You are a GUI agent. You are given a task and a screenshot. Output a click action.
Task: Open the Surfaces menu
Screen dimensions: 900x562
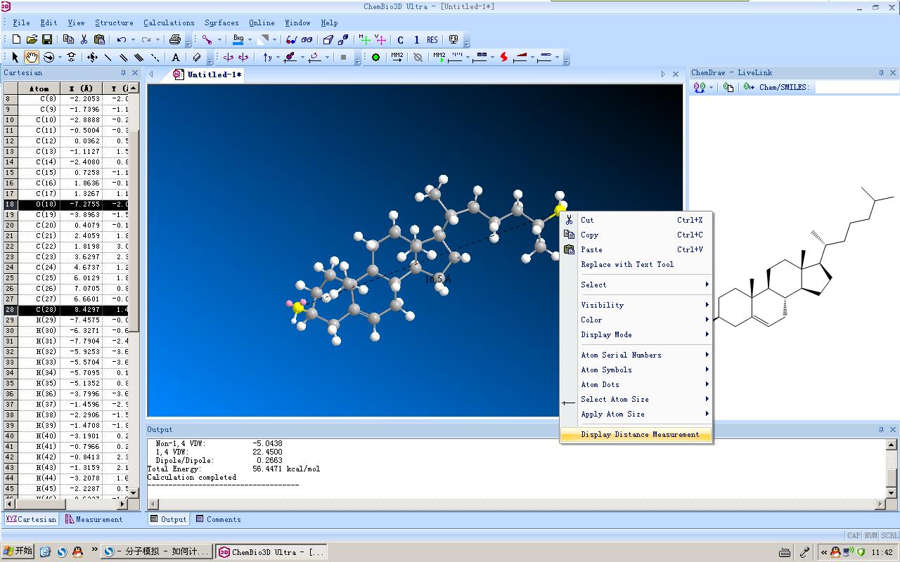coord(221,22)
